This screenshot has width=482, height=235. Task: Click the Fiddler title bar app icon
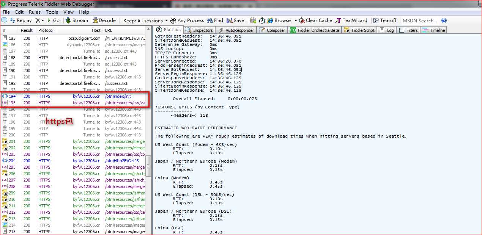pyautogui.click(x=3, y=4)
